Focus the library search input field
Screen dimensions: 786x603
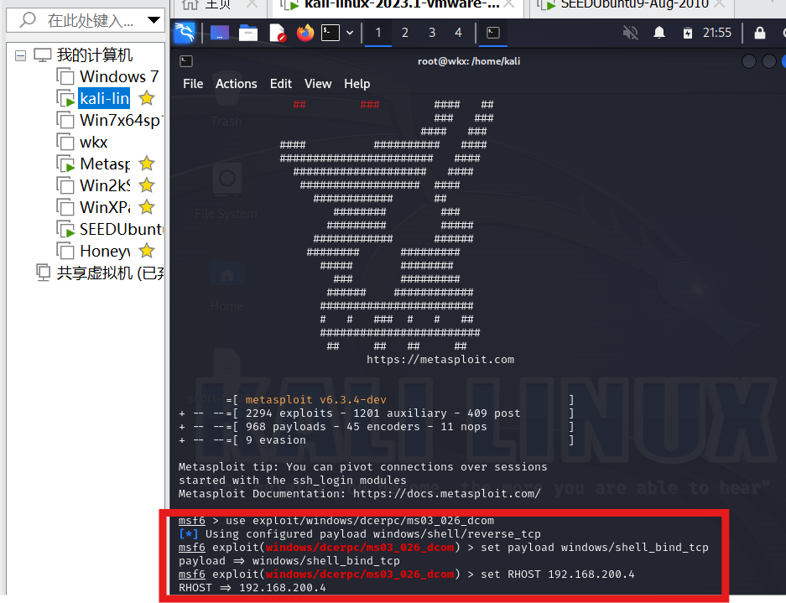pyautogui.click(x=86, y=20)
